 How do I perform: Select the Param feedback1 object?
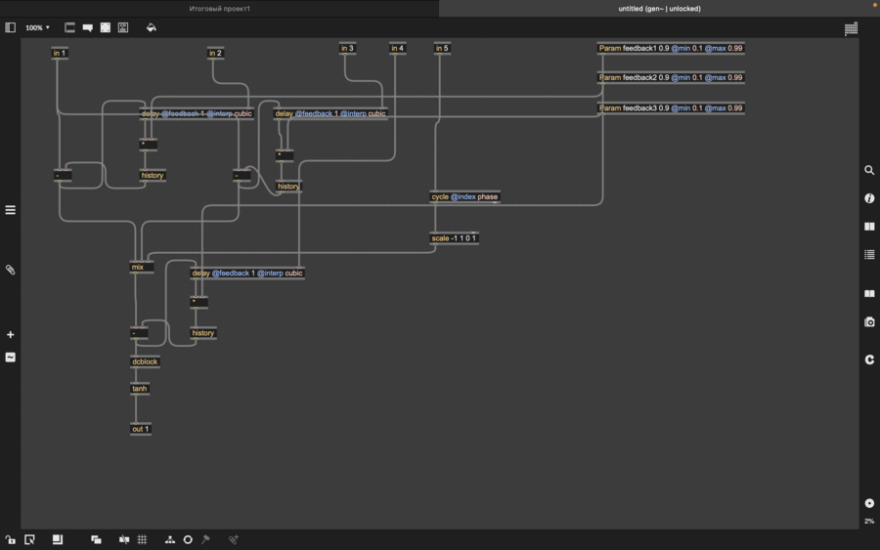(x=671, y=48)
